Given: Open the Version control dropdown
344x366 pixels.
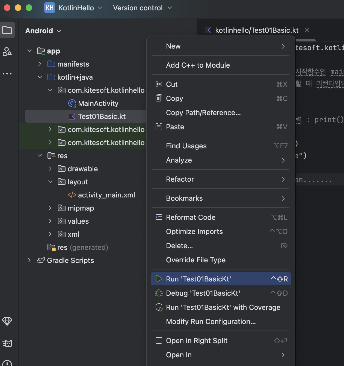Looking at the screenshot, I should (143, 8).
